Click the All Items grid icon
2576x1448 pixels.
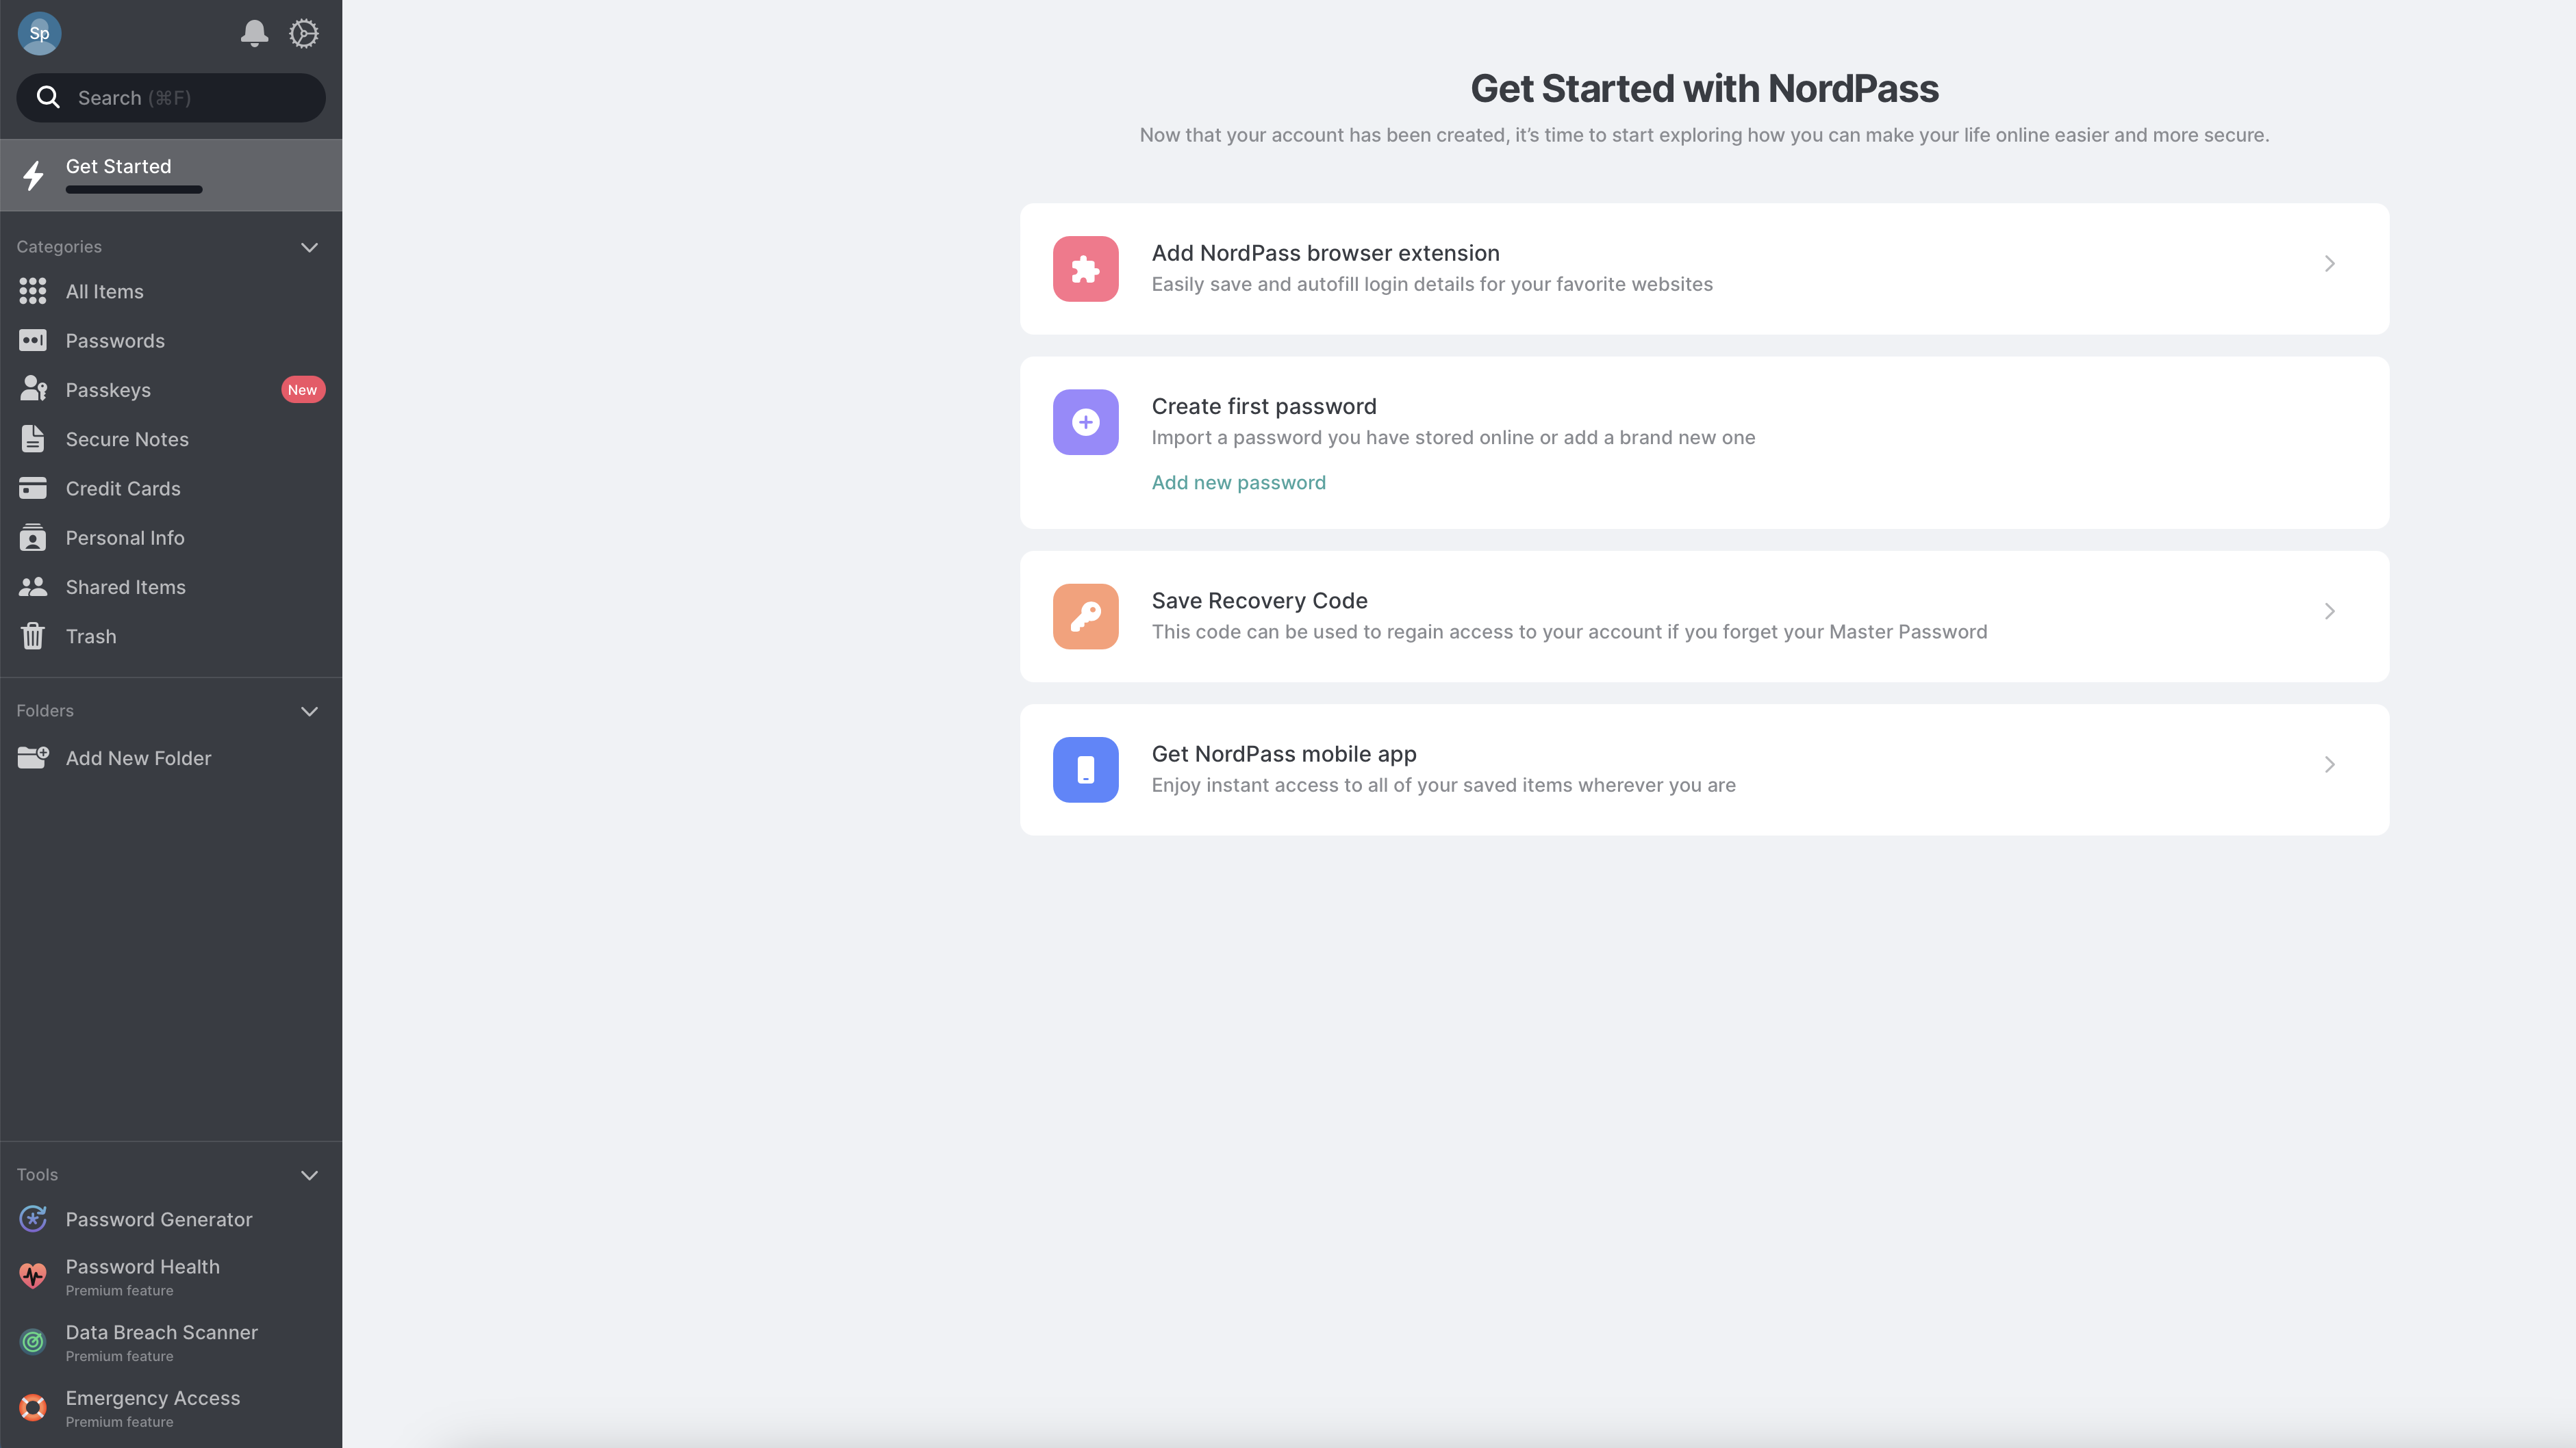[33, 291]
